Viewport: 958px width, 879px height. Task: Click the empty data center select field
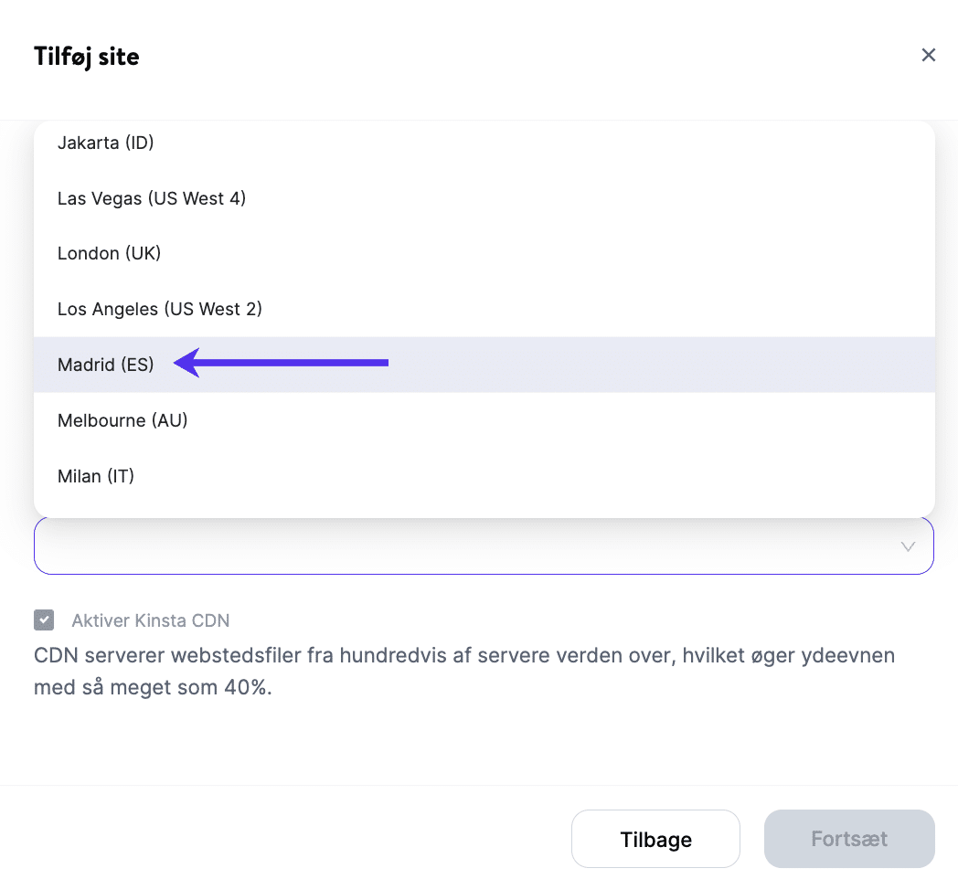(457, 546)
